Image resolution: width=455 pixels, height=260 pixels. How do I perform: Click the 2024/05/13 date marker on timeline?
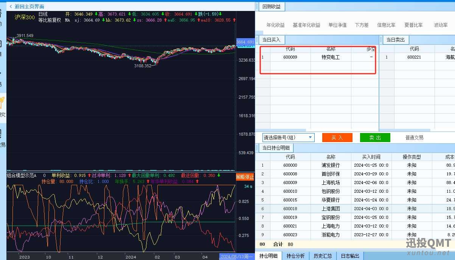pyautogui.click(x=237, y=257)
